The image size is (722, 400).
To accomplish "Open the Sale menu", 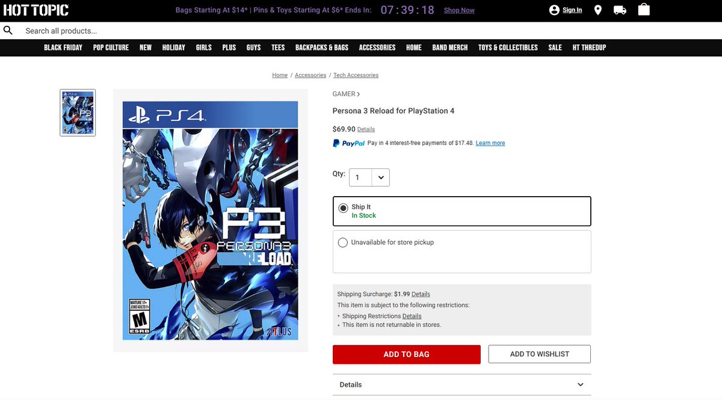I will [x=555, y=48].
